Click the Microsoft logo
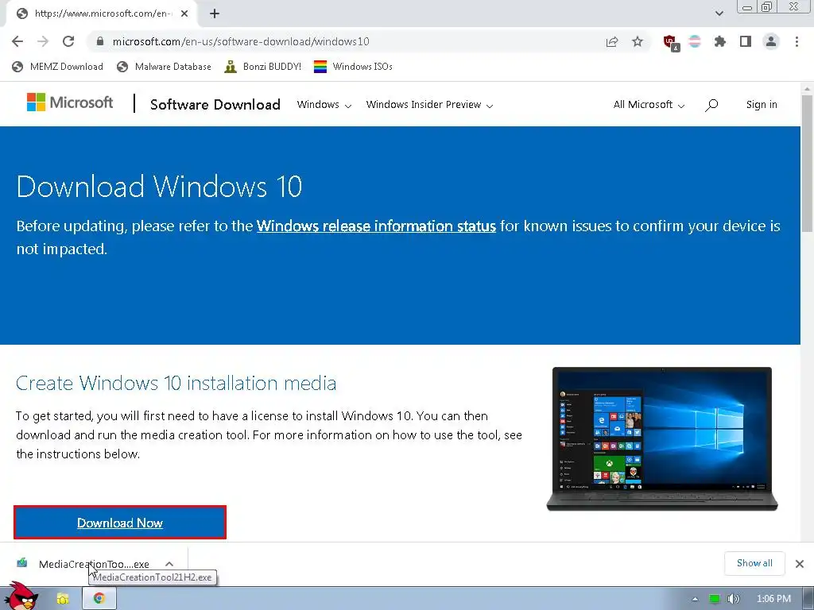Screen dimensions: 814x610 70,102
